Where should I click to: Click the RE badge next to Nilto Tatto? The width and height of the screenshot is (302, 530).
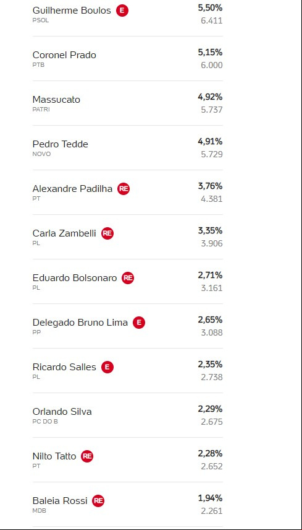click(x=86, y=456)
